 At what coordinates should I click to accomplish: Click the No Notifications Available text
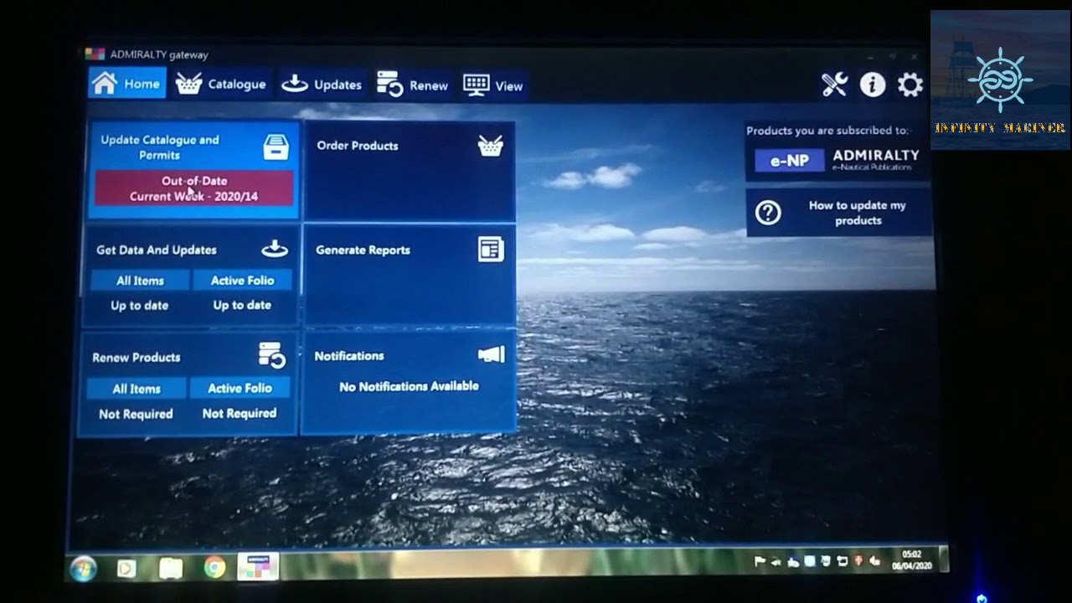(409, 386)
